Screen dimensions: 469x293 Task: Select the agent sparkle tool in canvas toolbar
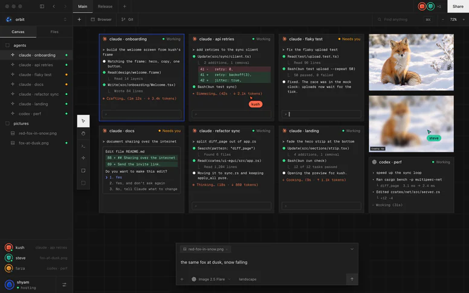click(x=83, y=158)
